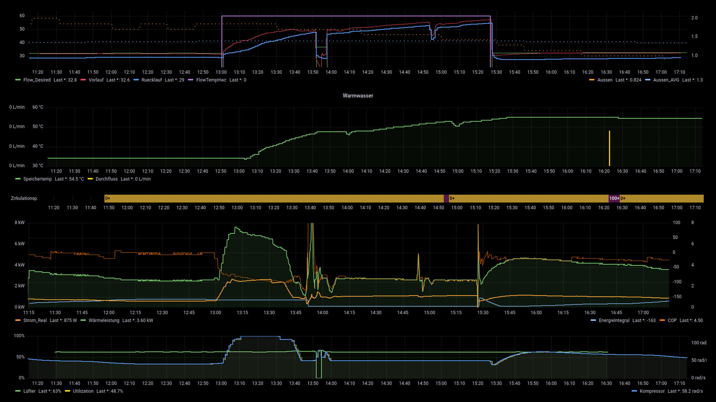The height and width of the screenshot is (402, 716).
Task: Toggle visibility of Ruecklauf series
Action: (x=151, y=80)
